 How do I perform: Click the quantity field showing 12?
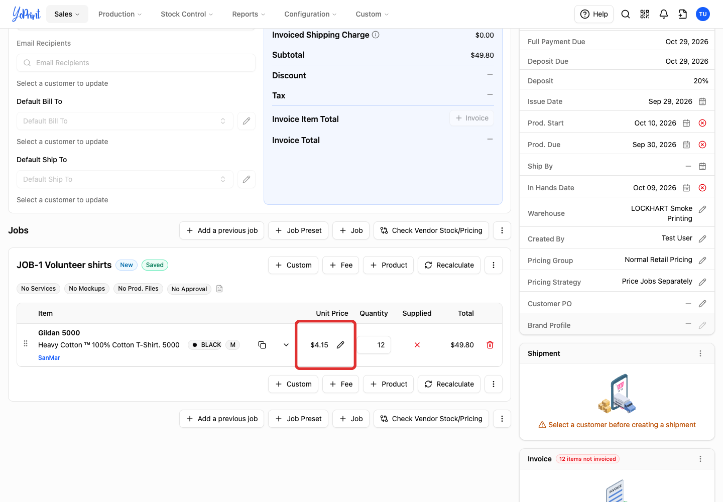click(374, 345)
